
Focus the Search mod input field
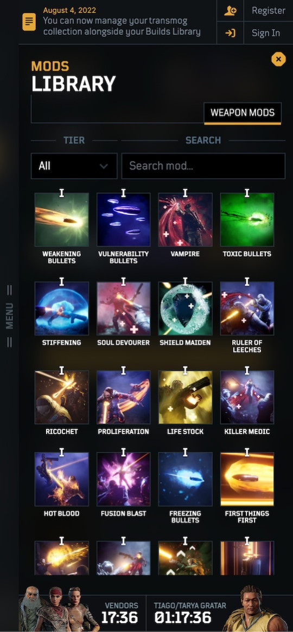pyautogui.click(x=203, y=166)
